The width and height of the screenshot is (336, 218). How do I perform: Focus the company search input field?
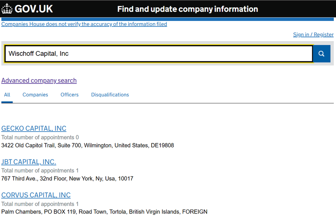(x=159, y=54)
